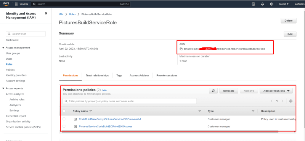Viewport: 305px width, 141px height.
Task: Click the Delete role button
Action: [x=289, y=21]
